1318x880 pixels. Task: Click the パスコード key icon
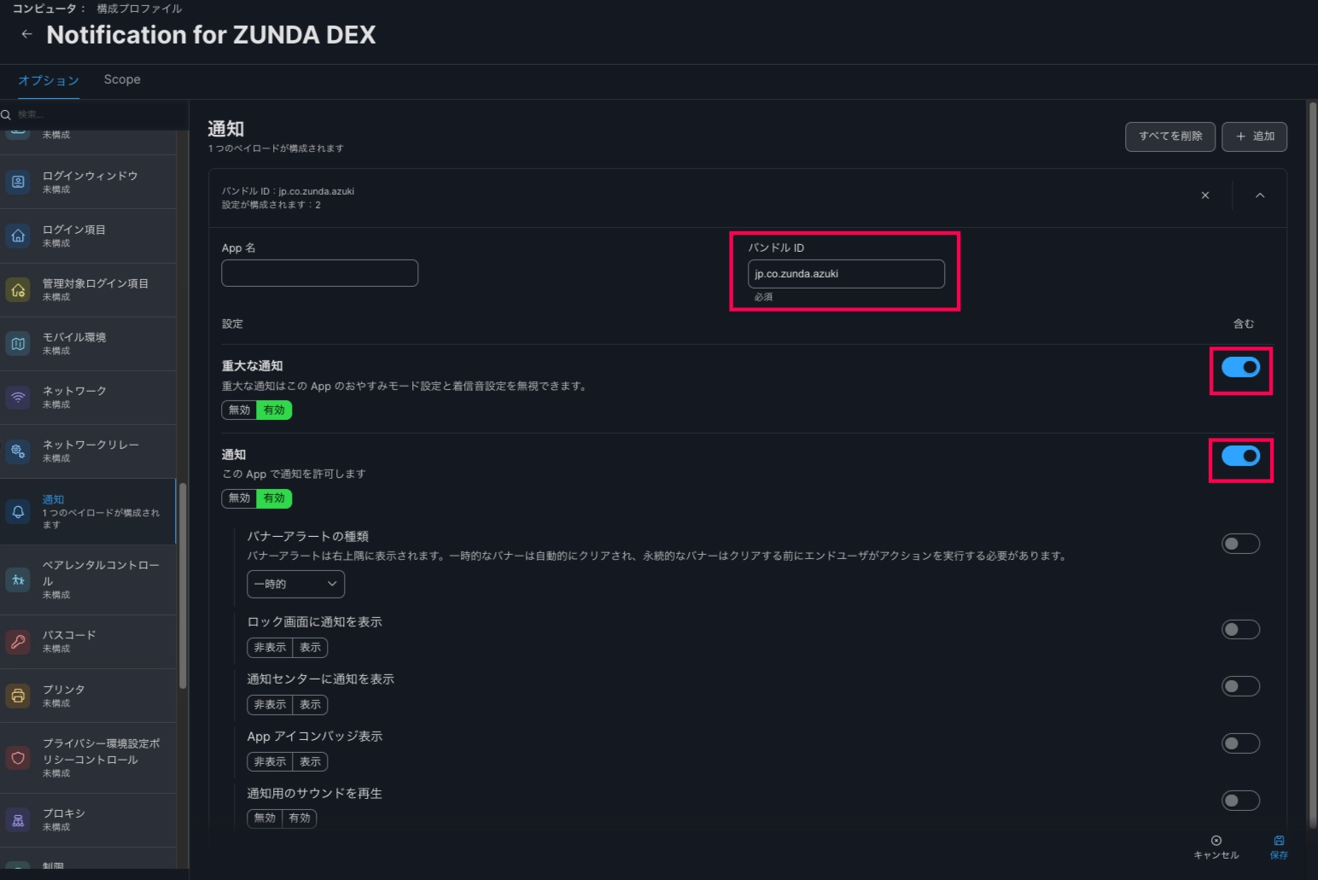tap(18, 641)
